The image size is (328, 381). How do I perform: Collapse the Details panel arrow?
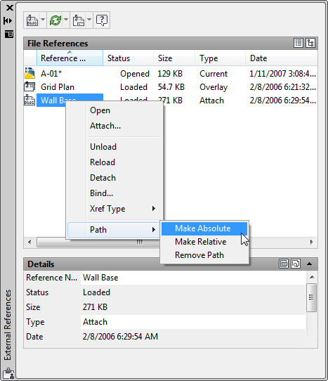click(309, 264)
